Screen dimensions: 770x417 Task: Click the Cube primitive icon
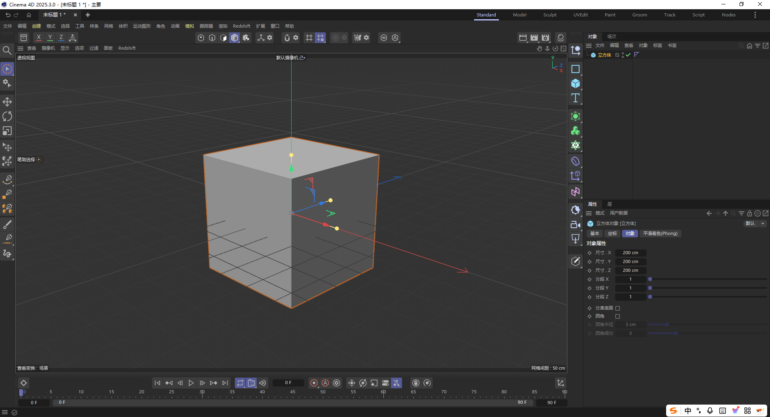pos(575,83)
